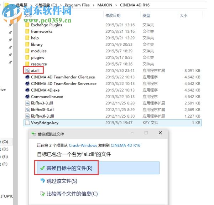
Task: Click Program Files in the address path
Action: coord(77,5)
